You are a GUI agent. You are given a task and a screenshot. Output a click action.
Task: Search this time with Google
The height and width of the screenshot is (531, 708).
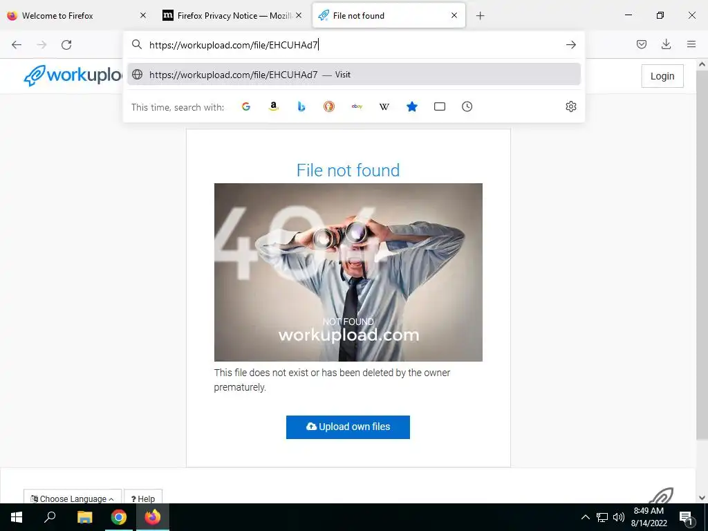point(246,106)
